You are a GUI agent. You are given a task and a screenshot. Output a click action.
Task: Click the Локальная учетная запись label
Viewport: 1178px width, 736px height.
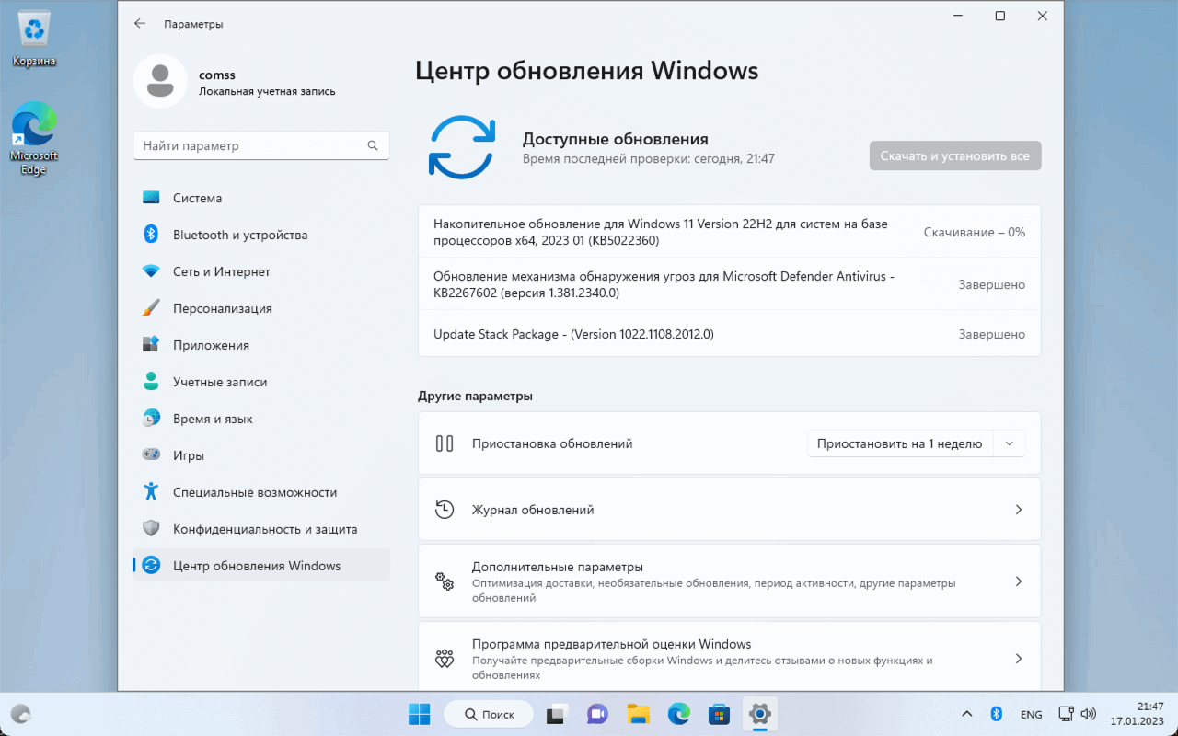[267, 92]
